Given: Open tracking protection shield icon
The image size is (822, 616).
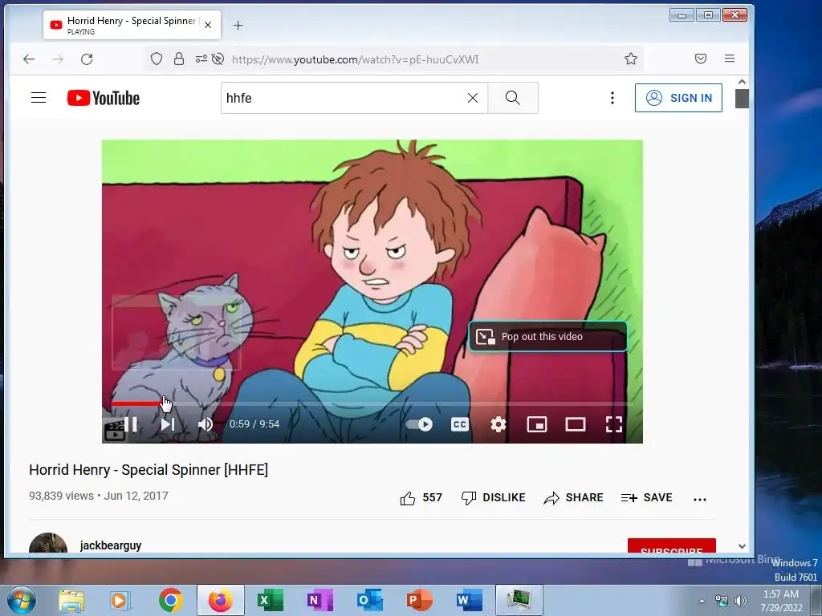Looking at the screenshot, I should [157, 59].
